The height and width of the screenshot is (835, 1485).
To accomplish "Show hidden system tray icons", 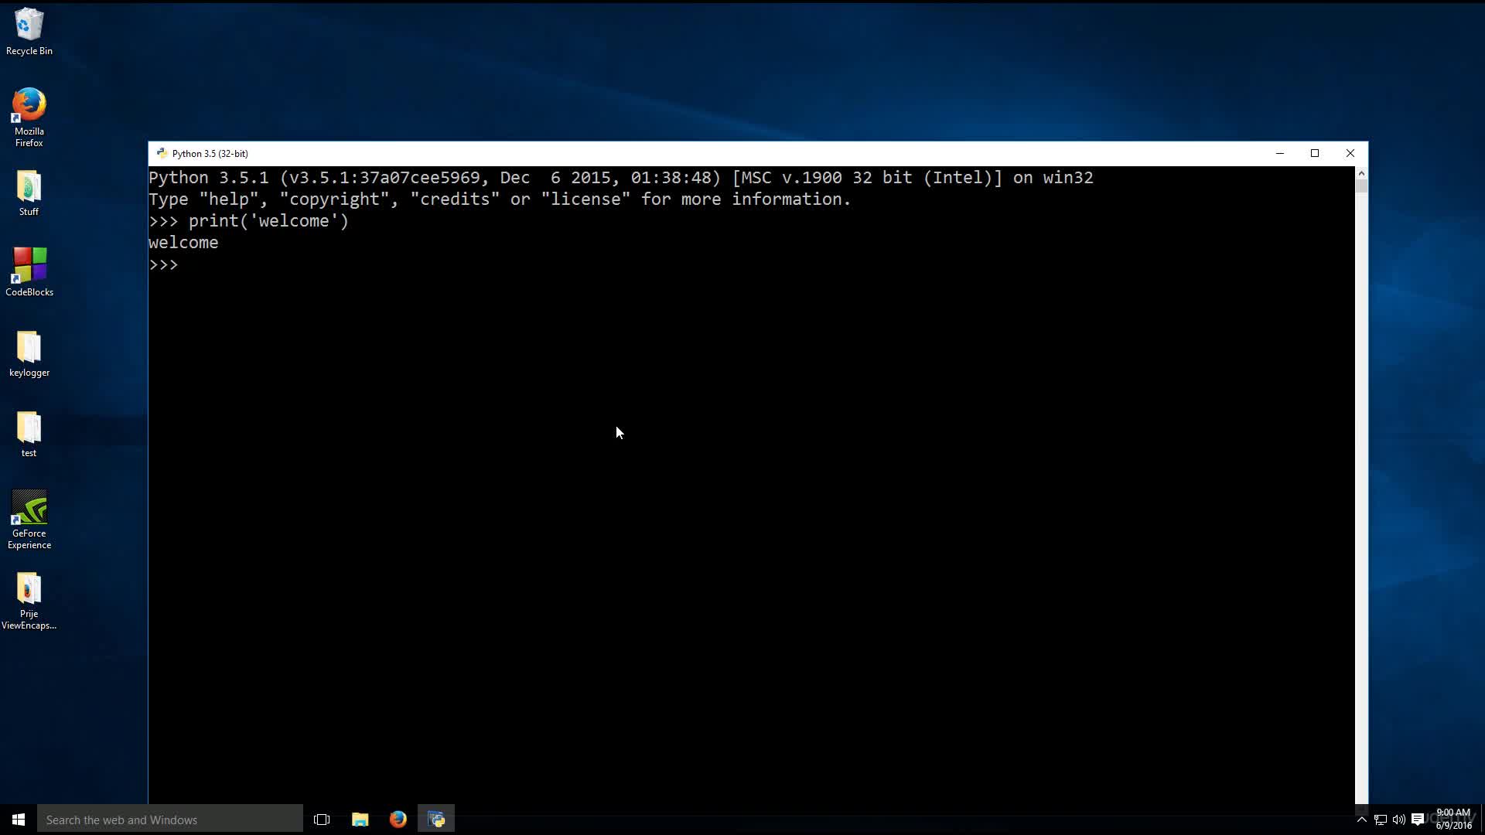I will click(1362, 820).
